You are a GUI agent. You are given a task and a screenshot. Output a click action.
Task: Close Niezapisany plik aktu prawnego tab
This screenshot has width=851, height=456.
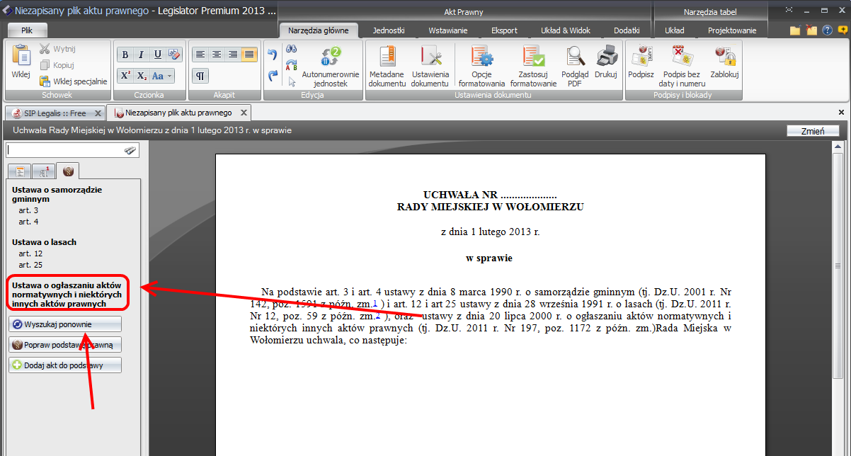click(244, 113)
